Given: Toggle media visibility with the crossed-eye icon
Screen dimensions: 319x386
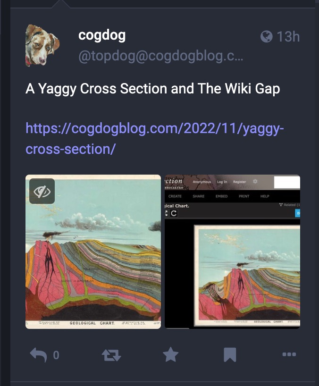Looking at the screenshot, I should pos(42,191).
